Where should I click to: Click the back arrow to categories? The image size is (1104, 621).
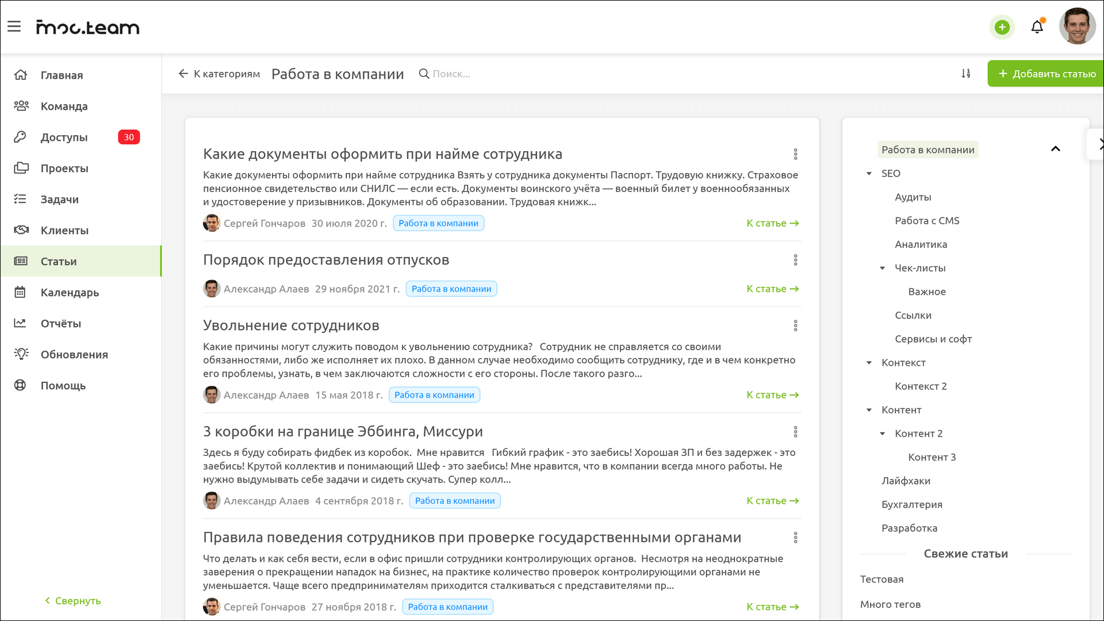click(x=183, y=74)
